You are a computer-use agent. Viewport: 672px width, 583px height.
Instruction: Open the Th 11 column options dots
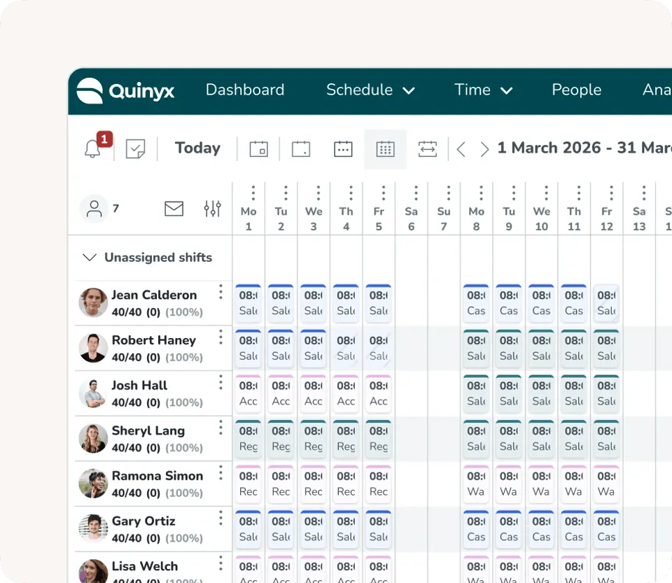tap(579, 193)
